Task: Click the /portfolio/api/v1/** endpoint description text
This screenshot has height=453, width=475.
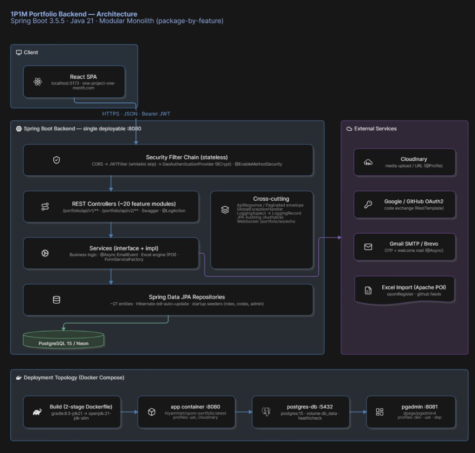Action: (124, 211)
